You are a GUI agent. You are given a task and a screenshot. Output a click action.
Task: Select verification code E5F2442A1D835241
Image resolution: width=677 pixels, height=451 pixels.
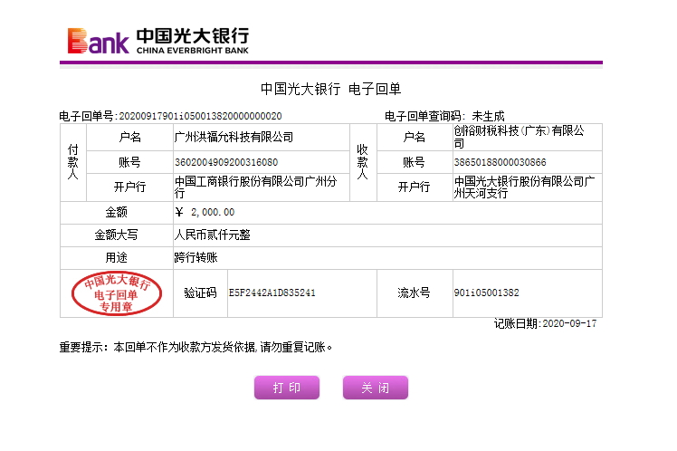point(272,293)
